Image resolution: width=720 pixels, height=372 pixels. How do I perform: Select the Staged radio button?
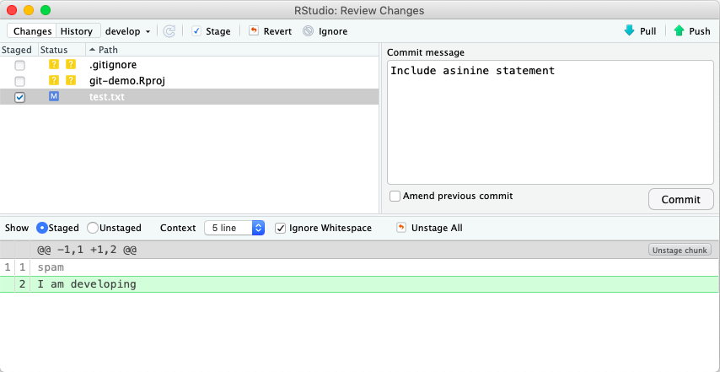point(42,228)
